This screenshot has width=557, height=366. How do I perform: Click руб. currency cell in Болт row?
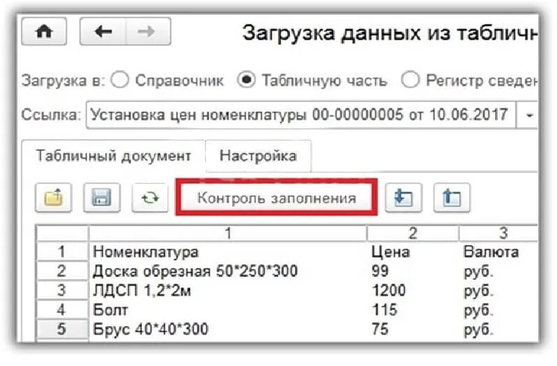[x=499, y=310]
